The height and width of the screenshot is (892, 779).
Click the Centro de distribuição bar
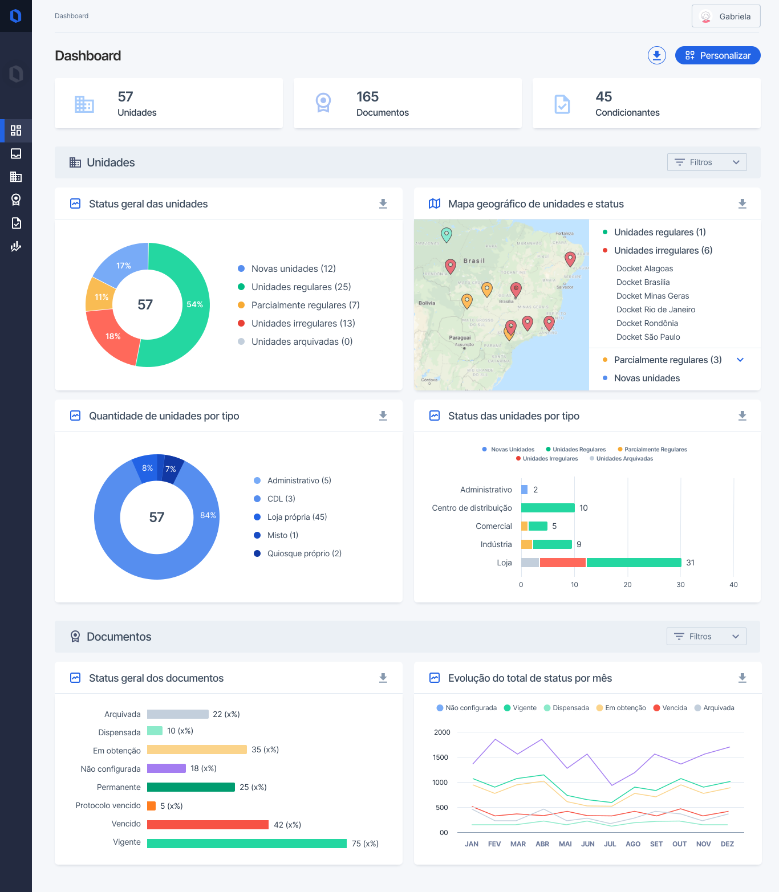point(548,508)
